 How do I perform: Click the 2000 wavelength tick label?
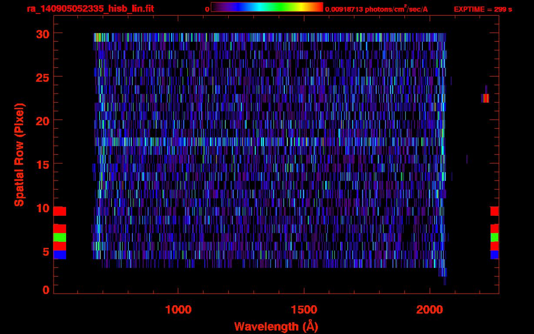430,309
